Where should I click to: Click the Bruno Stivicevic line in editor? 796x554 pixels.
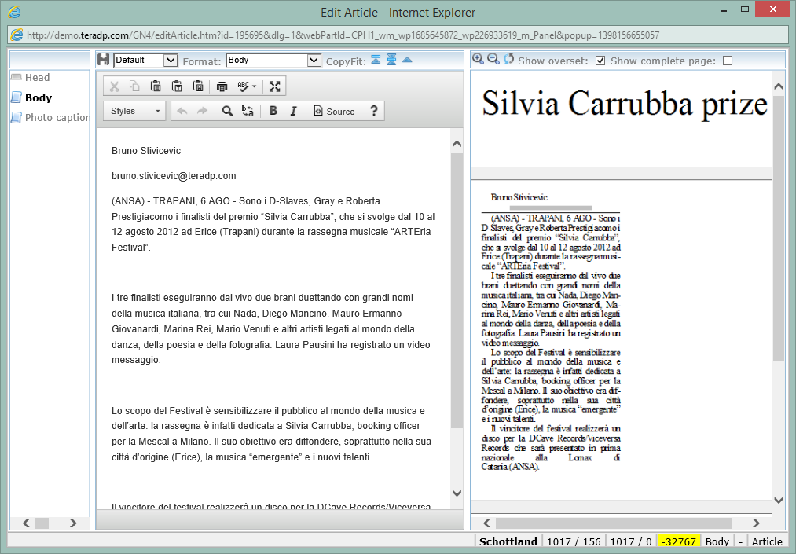coord(146,151)
